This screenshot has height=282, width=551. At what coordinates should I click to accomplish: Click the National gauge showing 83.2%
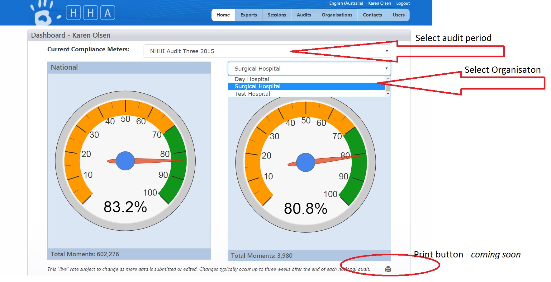click(x=125, y=161)
